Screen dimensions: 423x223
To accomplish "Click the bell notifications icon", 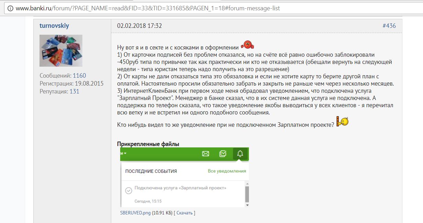I will [x=240, y=154].
